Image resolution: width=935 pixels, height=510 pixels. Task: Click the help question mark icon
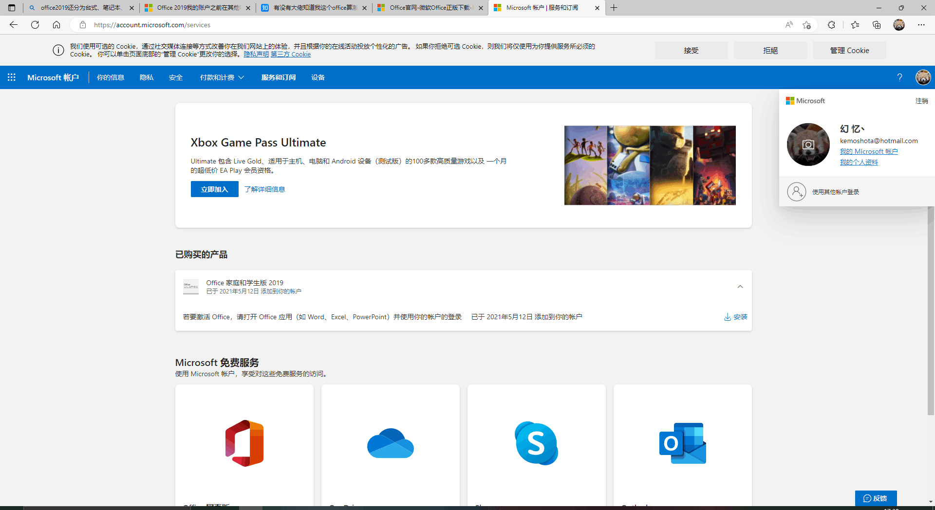pos(900,77)
